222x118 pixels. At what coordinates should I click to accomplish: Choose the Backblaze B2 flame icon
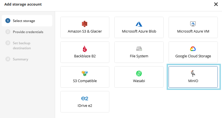[x=85, y=49]
